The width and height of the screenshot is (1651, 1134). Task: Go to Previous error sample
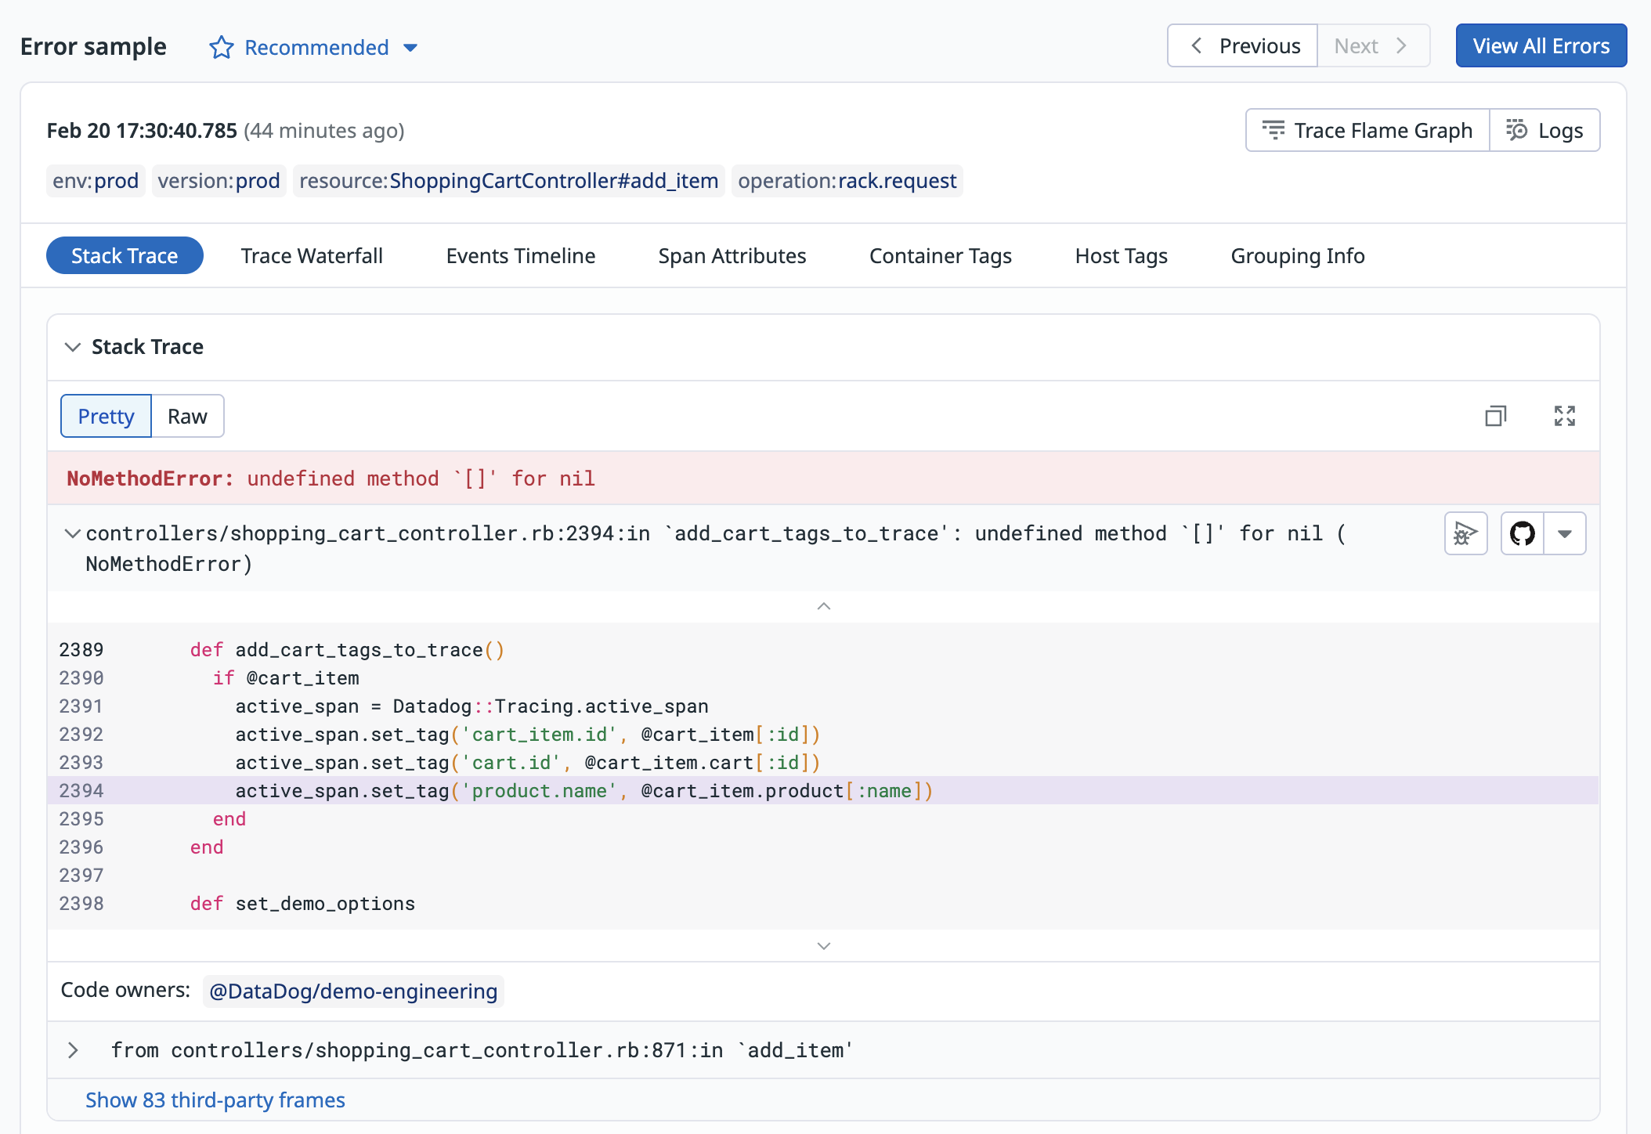[x=1243, y=46]
